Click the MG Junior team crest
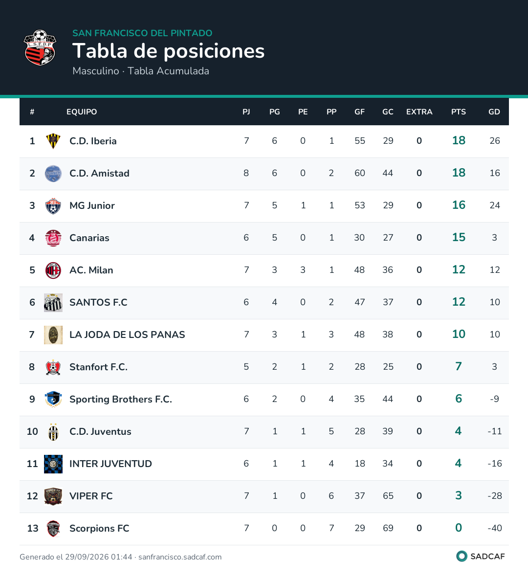Image resolution: width=528 pixels, height=582 pixels. (x=53, y=205)
